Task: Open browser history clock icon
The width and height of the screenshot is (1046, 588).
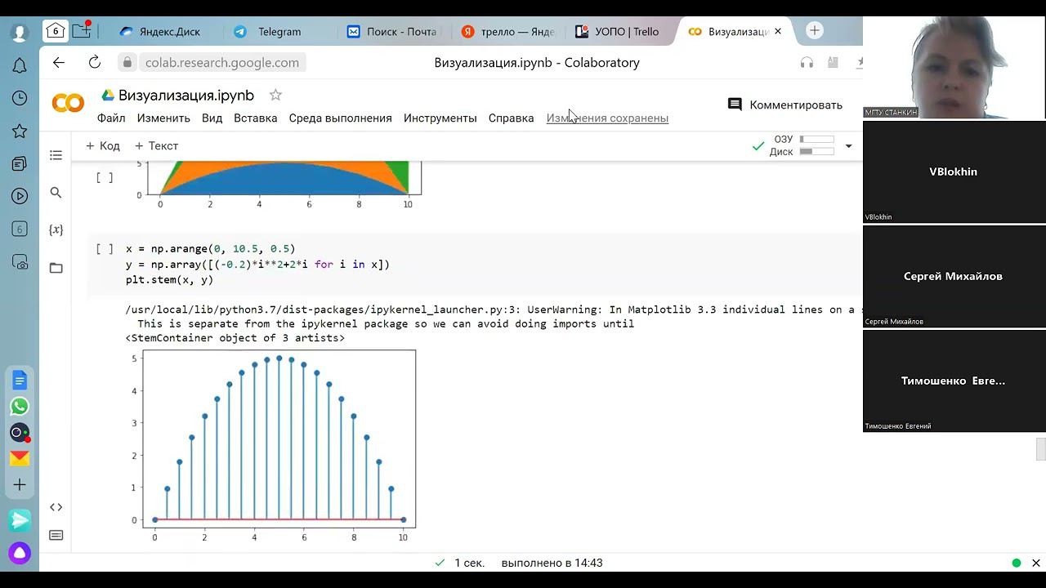Action: tap(20, 98)
